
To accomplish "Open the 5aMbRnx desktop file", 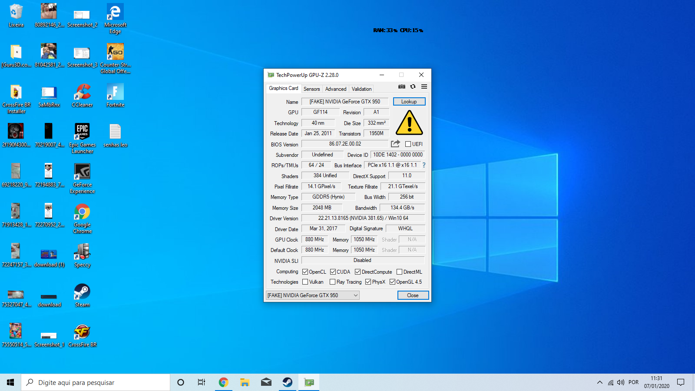I will click(x=49, y=96).
